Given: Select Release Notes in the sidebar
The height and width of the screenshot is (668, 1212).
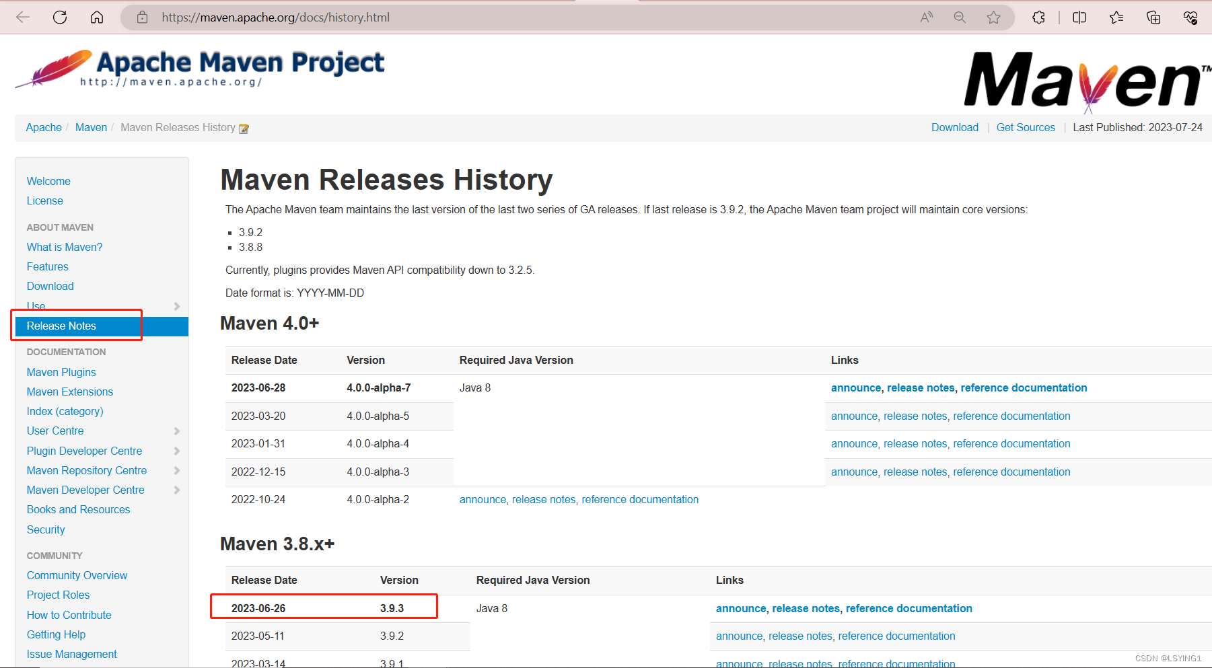Looking at the screenshot, I should point(102,326).
